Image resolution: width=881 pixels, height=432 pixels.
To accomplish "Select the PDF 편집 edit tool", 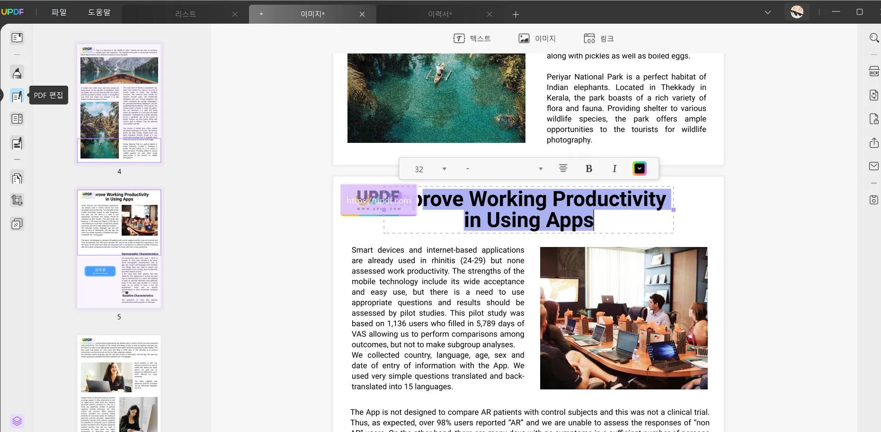I will 17,96.
